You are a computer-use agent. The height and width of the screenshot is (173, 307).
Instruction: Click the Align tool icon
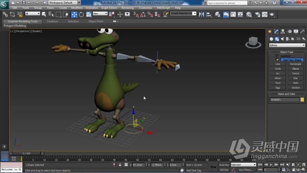coord(209,14)
